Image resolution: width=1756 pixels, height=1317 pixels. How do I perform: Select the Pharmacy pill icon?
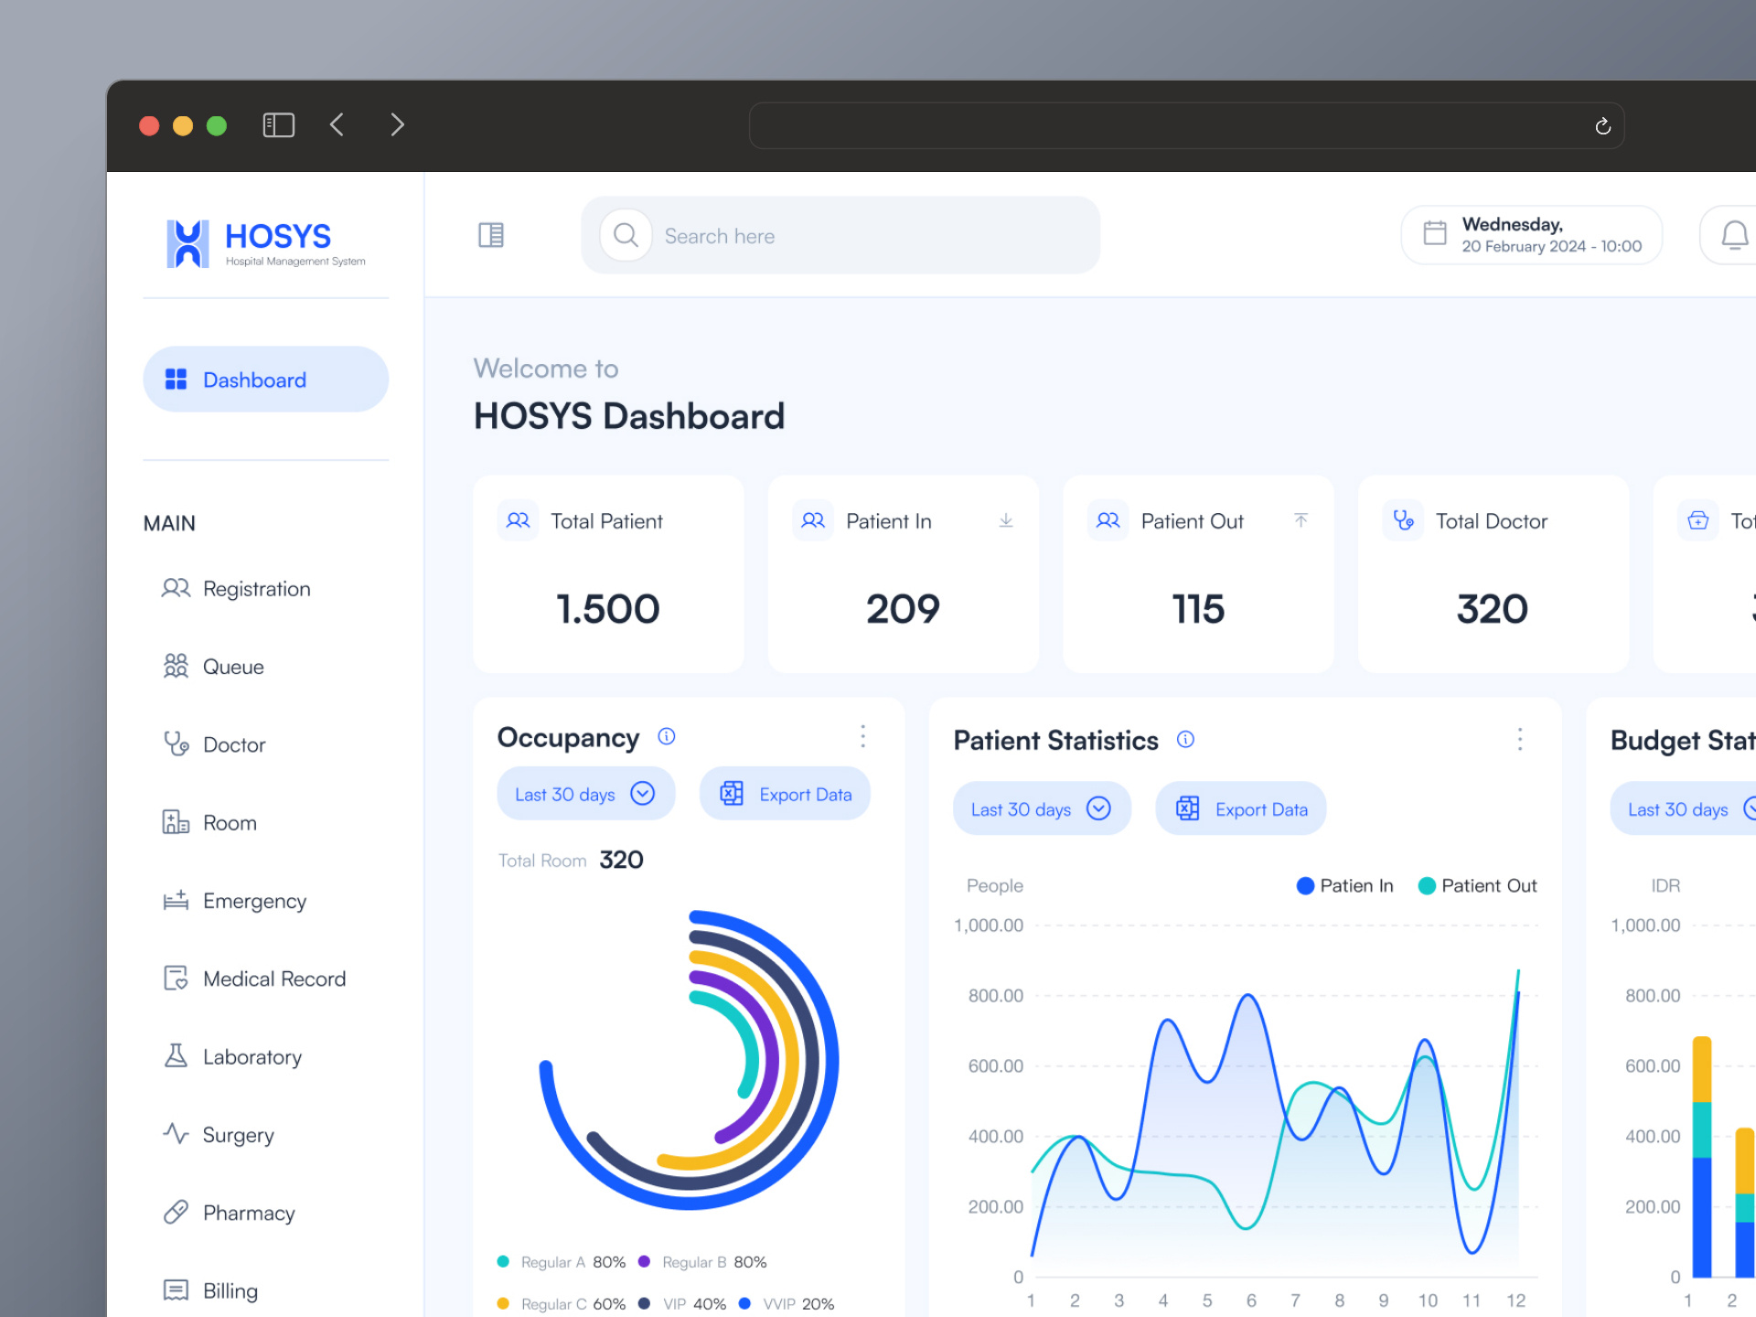[x=175, y=1213]
